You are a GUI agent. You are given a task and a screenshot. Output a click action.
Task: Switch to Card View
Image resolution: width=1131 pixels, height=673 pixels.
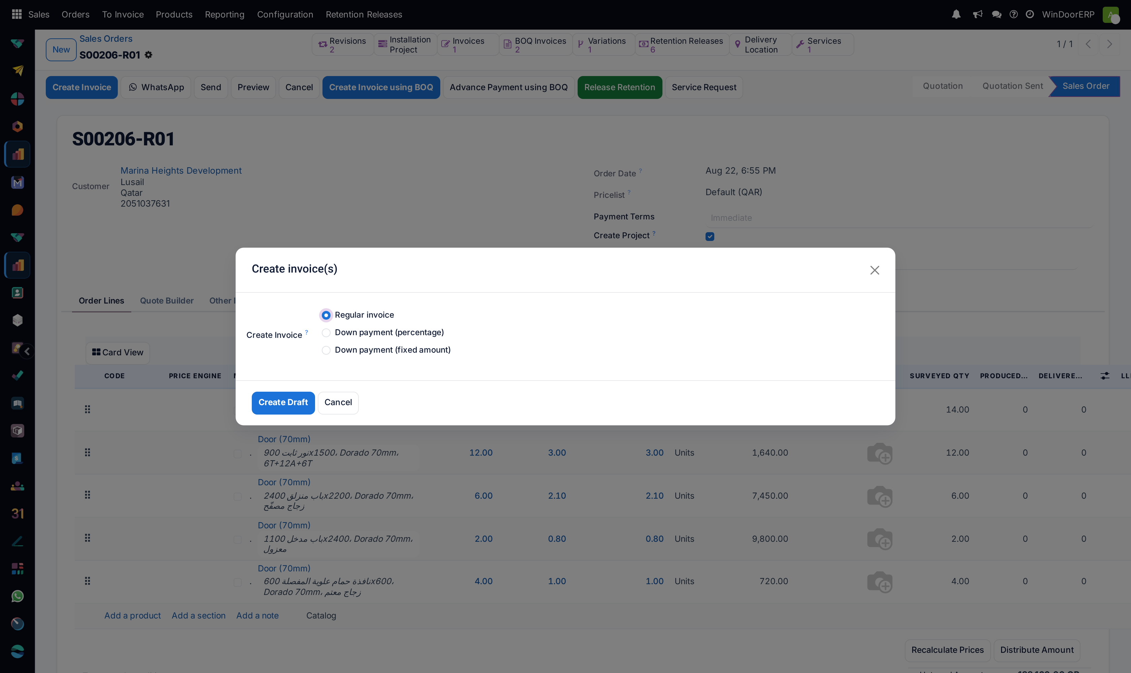(x=117, y=353)
